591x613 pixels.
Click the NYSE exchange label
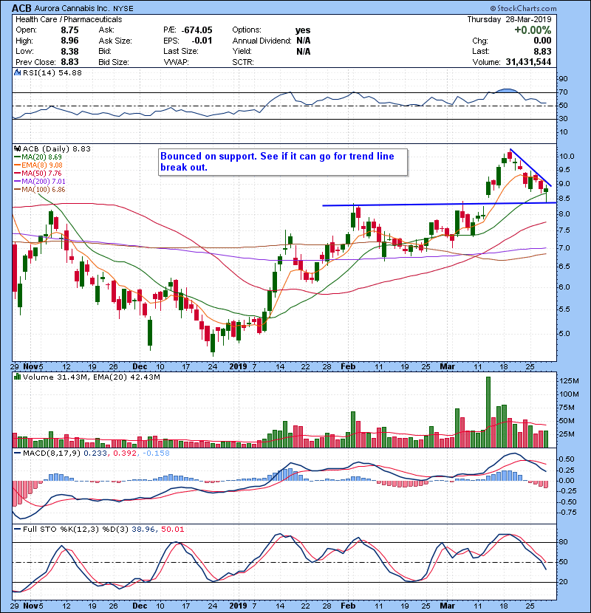(x=123, y=9)
